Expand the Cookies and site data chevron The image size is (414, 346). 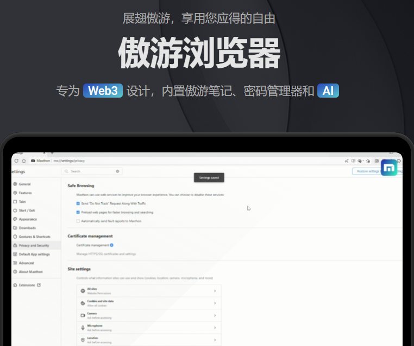pos(215,303)
